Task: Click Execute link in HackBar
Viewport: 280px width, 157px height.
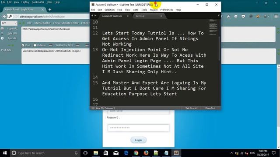Action: (12, 38)
